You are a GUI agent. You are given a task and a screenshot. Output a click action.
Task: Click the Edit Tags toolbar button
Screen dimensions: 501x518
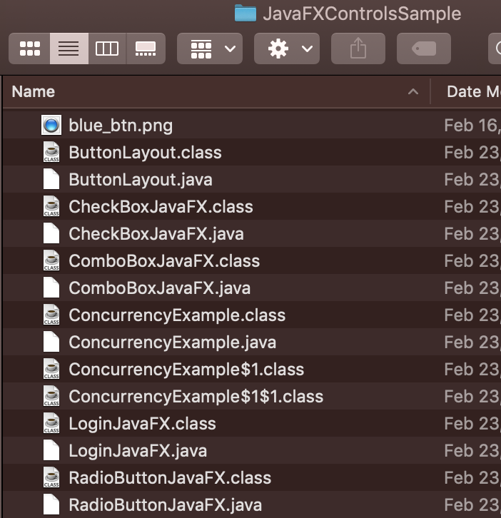click(424, 49)
